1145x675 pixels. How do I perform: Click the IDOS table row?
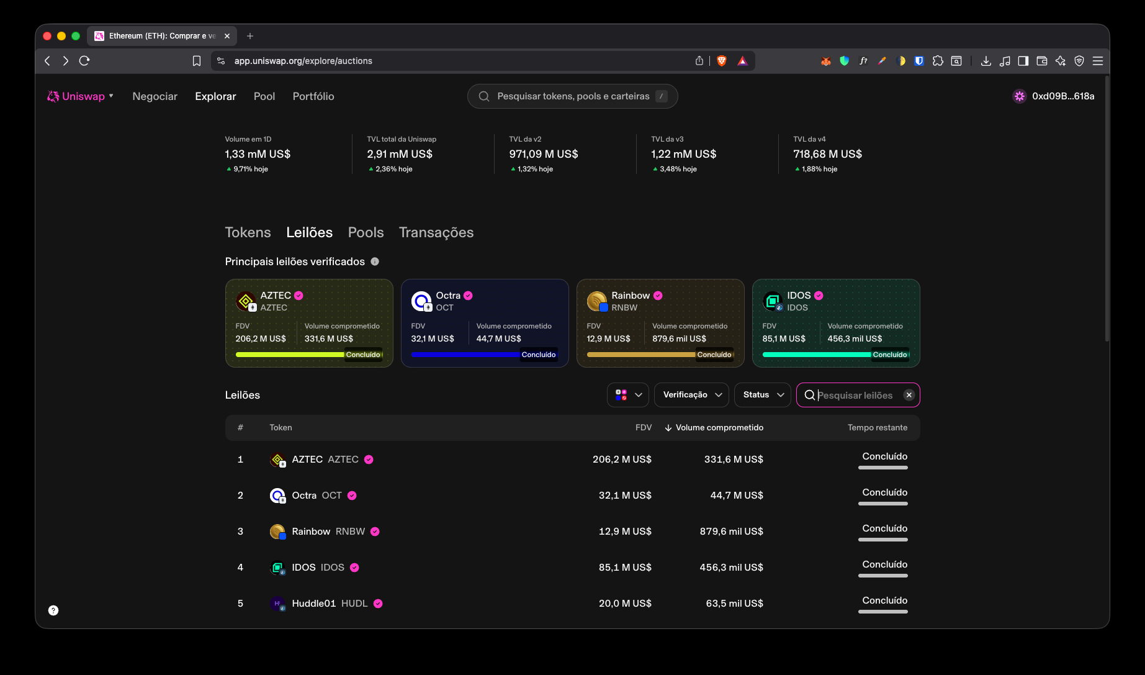572,568
